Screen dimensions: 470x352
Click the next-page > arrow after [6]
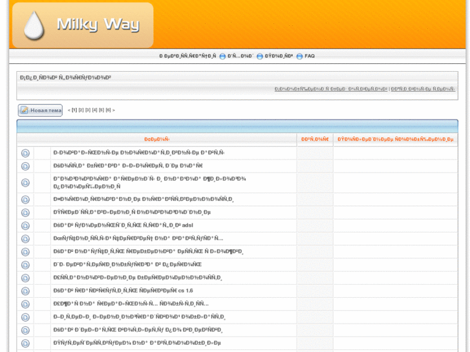pyautogui.click(x=114, y=110)
